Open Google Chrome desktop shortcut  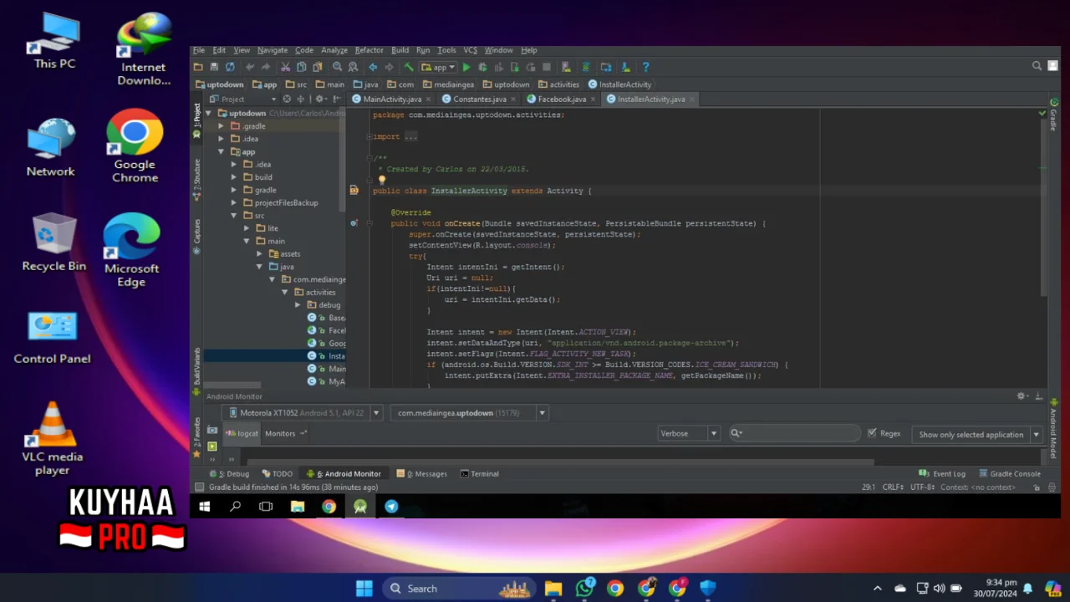pos(135,146)
